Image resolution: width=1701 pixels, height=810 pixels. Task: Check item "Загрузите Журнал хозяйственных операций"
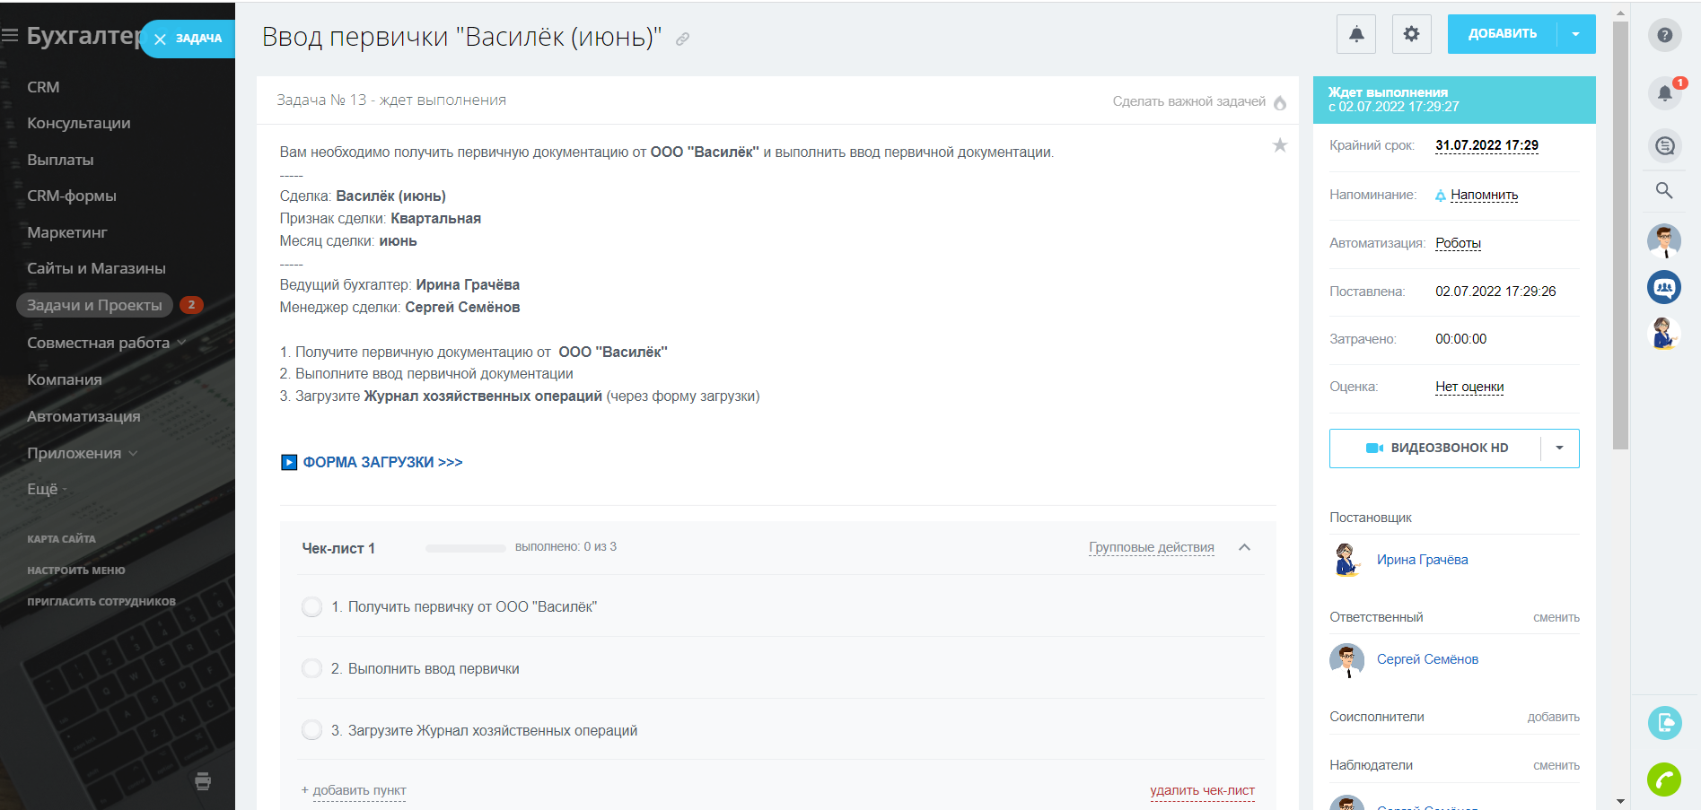pos(312,731)
